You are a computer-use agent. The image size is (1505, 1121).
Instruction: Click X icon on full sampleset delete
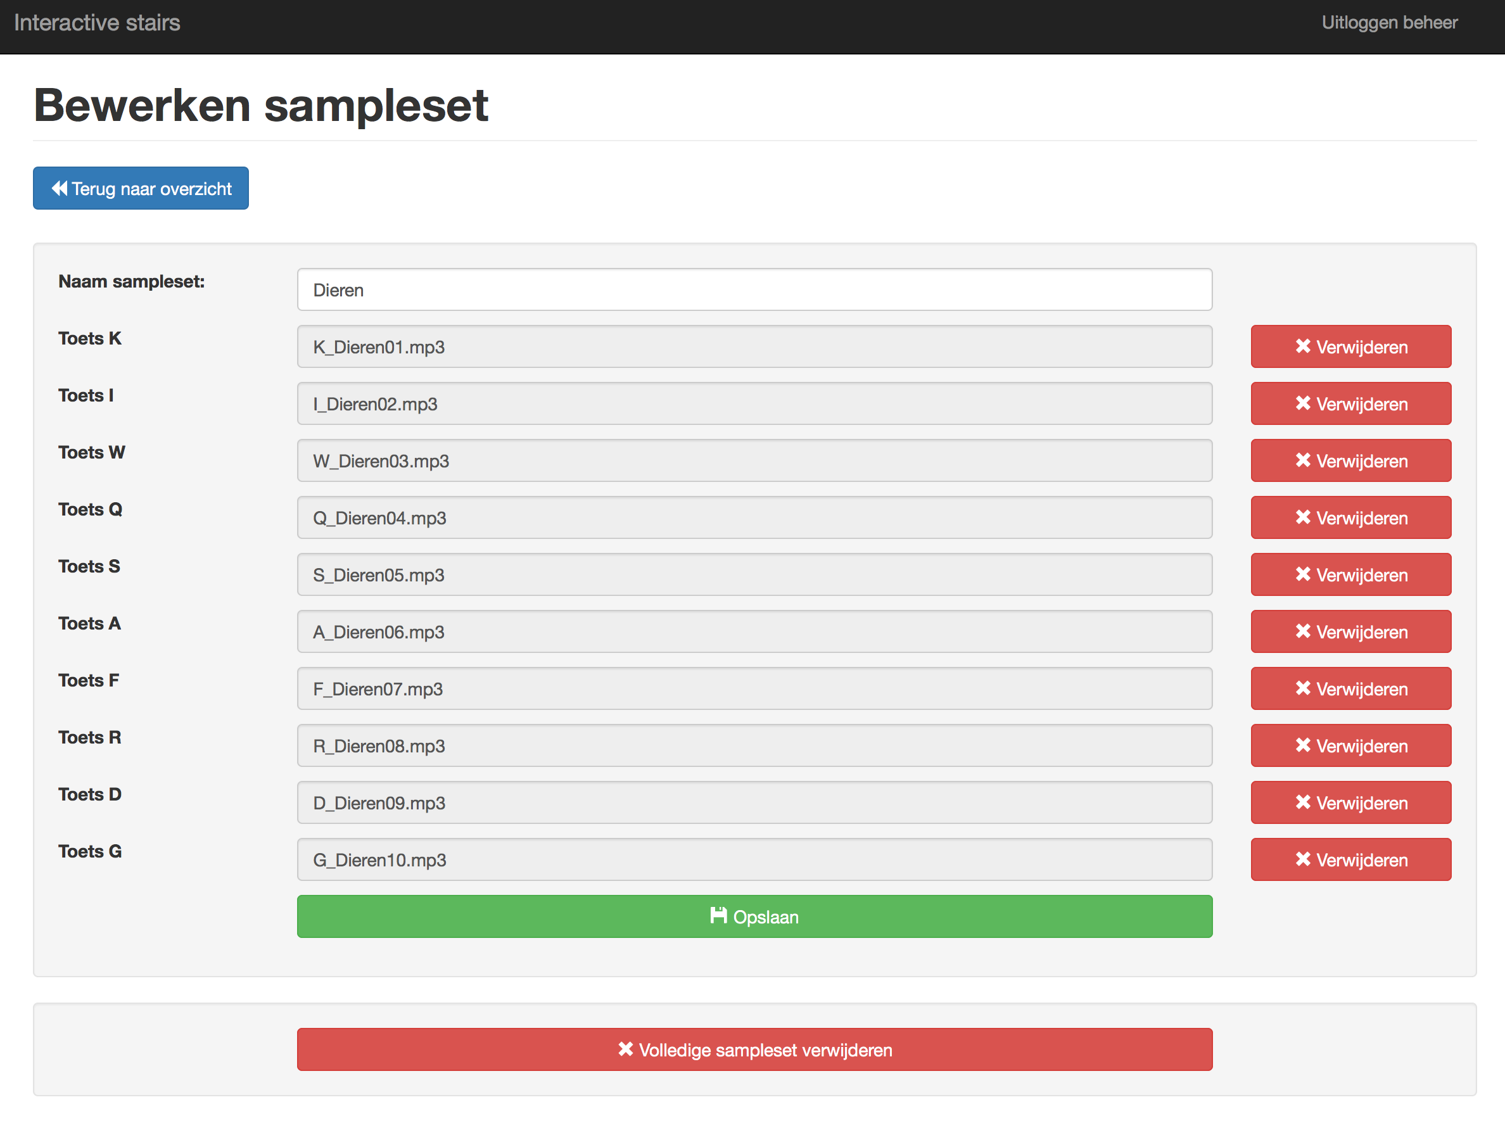pyautogui.click(x=625, y=1049)
